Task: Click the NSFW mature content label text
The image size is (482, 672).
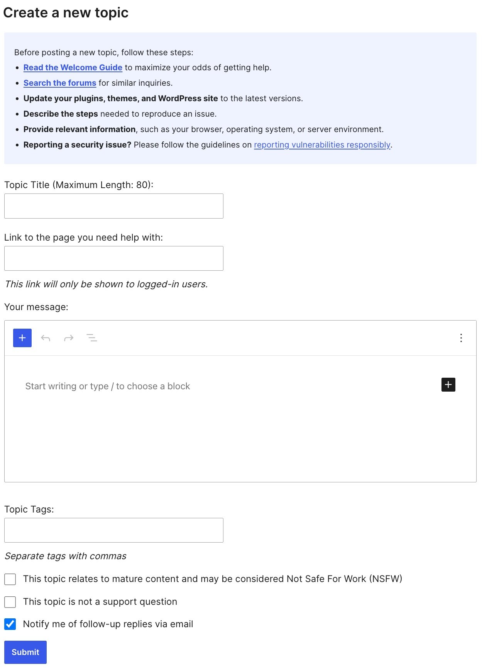Action: click(212, 579)
